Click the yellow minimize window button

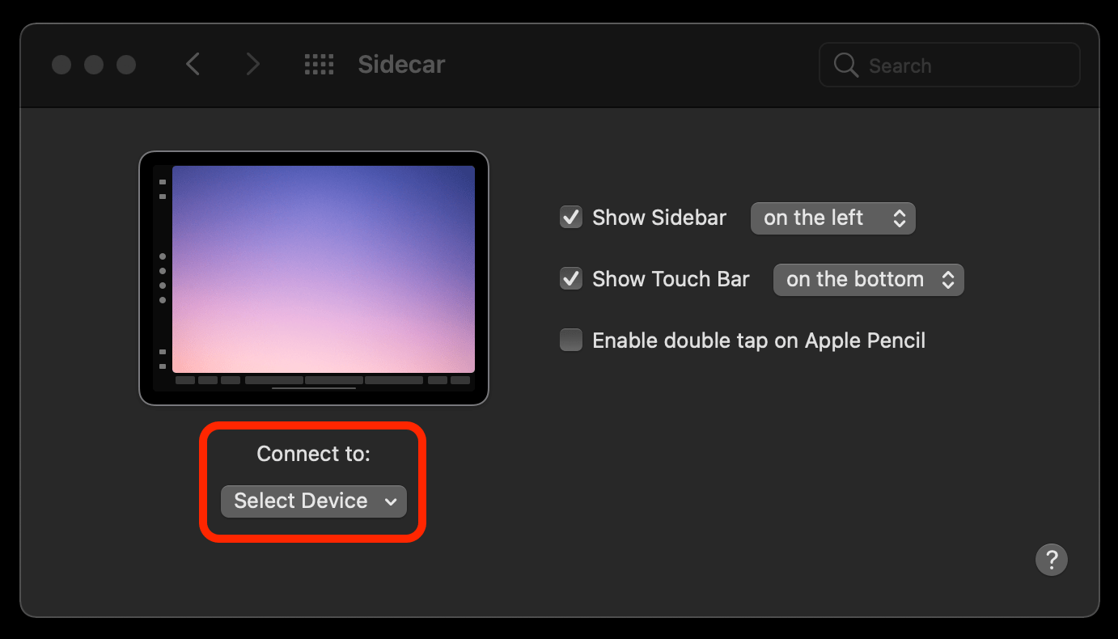click(x=94, y=65)
